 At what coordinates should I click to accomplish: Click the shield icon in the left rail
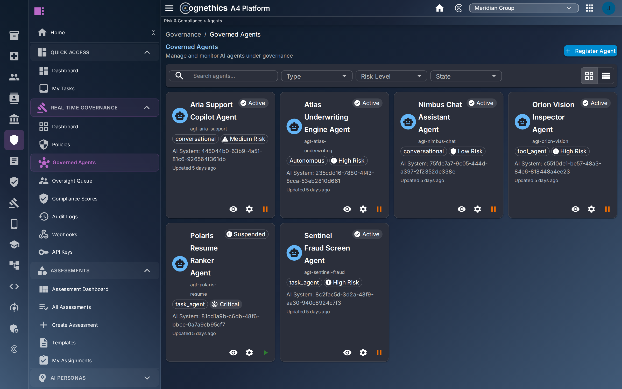coord(14,140)
